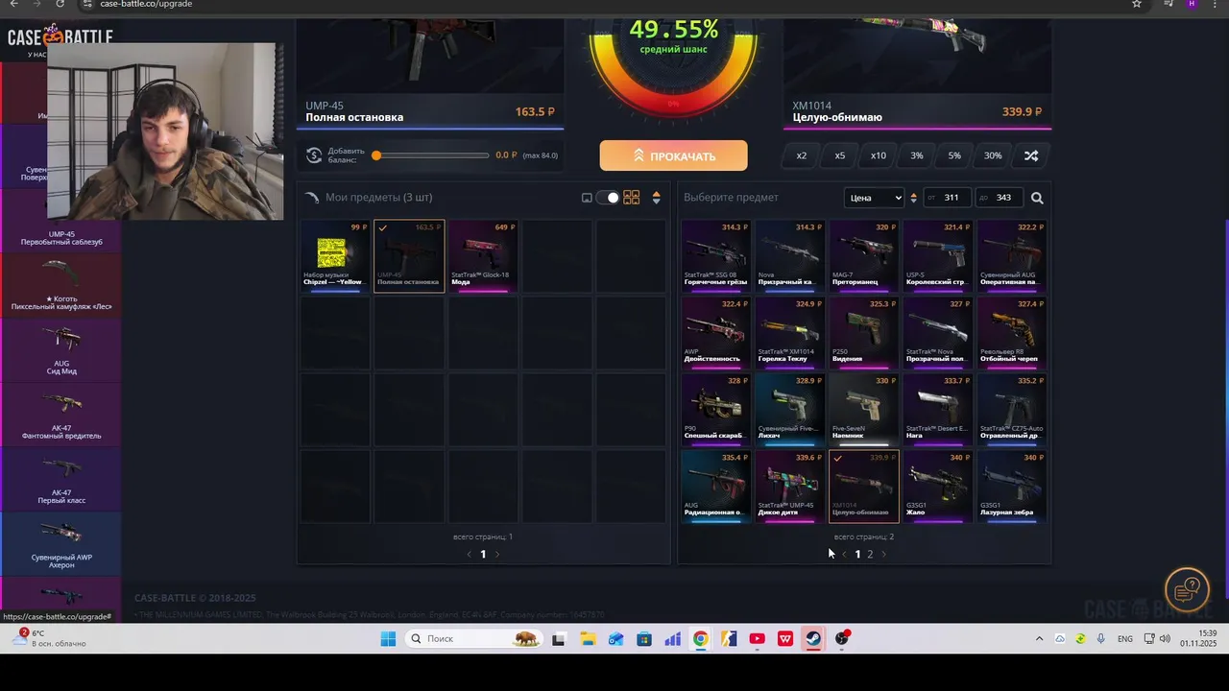Screen dimensions: 1229x691
Task: Expand the hidden system tray icons
Action: tap(1039, 639)
